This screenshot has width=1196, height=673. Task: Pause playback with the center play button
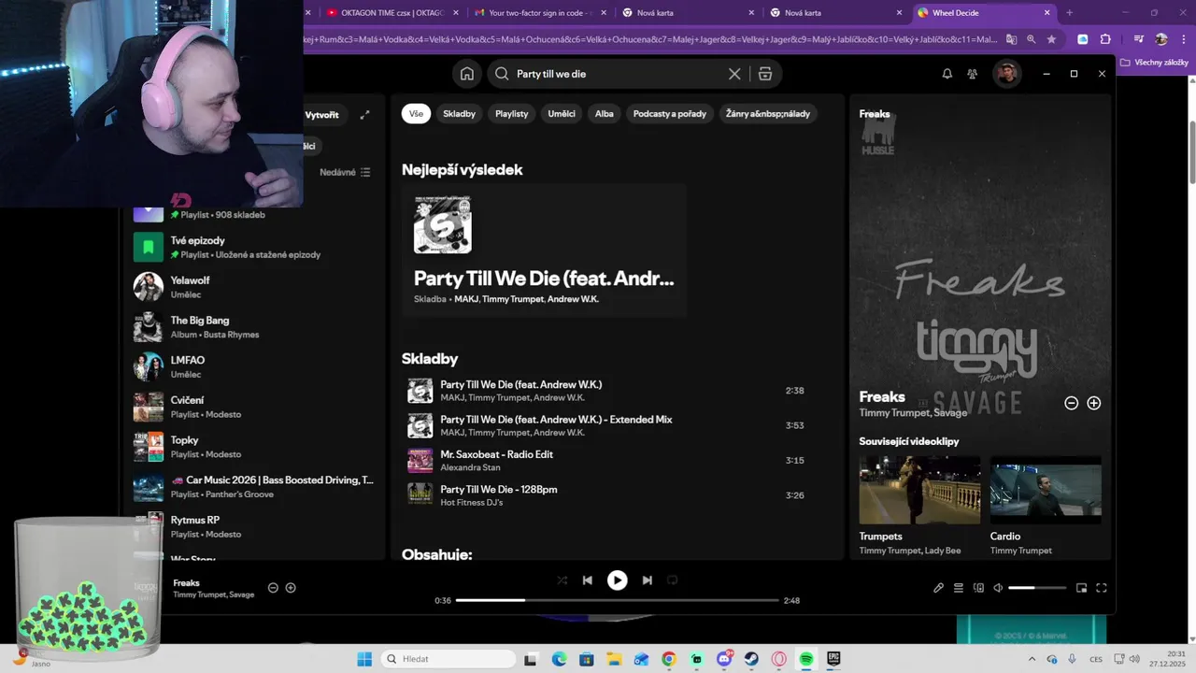[x=618, y=580]
